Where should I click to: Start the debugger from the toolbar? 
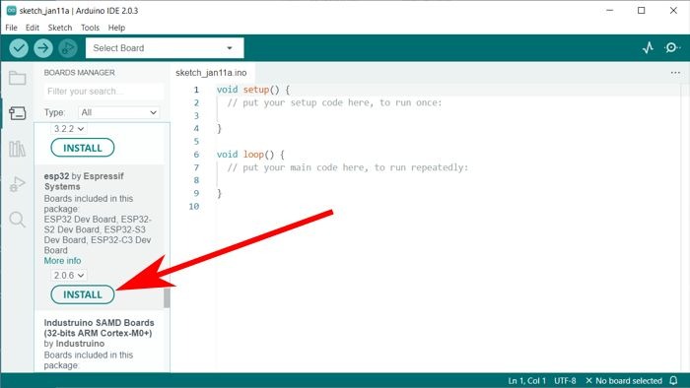coord(68,48)
